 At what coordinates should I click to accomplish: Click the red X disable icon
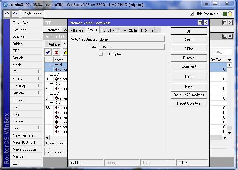(56, 52)
